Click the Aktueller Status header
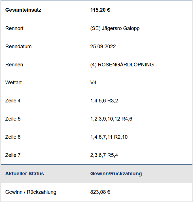The image size is (193, 202). [x=25, y=174]
